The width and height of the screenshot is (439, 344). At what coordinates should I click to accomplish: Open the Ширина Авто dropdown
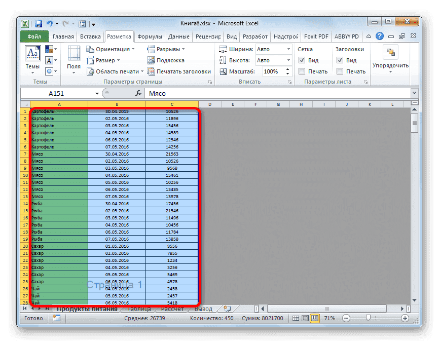coord(287,49)
